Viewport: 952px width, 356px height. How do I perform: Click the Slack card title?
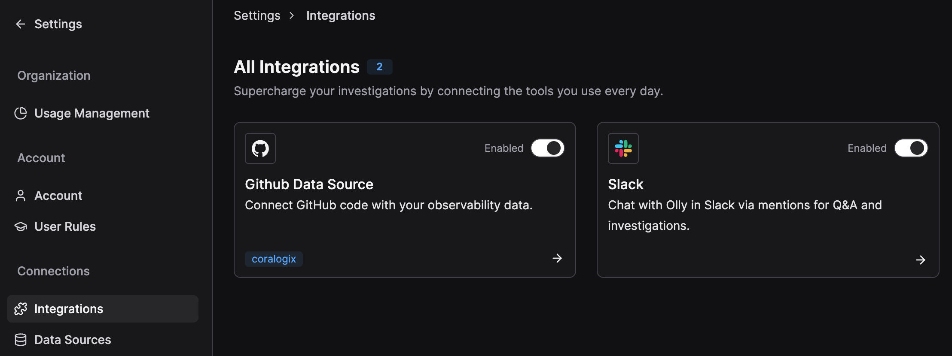(626, 184)
